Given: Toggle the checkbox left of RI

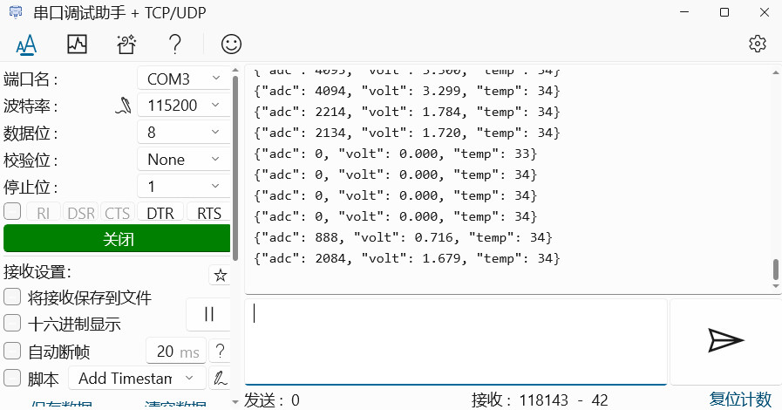Looking at the screenshot, I should pyautogui.click(x=12, y=211).
